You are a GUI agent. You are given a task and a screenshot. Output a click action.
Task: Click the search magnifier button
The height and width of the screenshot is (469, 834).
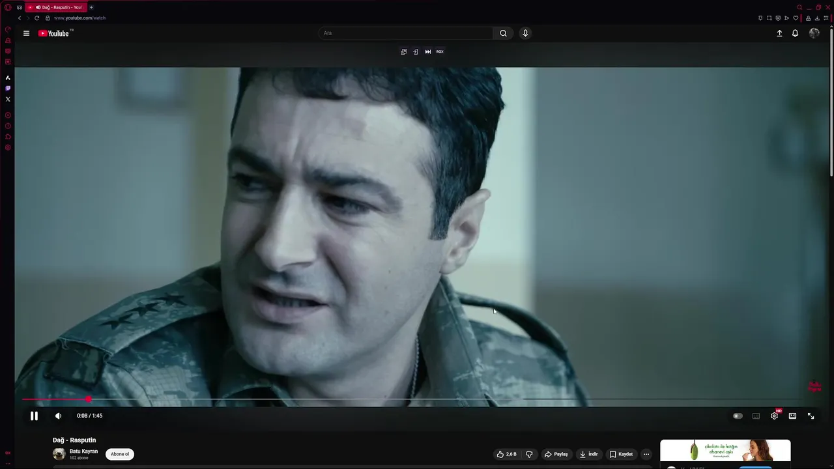(x=503, y=33)
